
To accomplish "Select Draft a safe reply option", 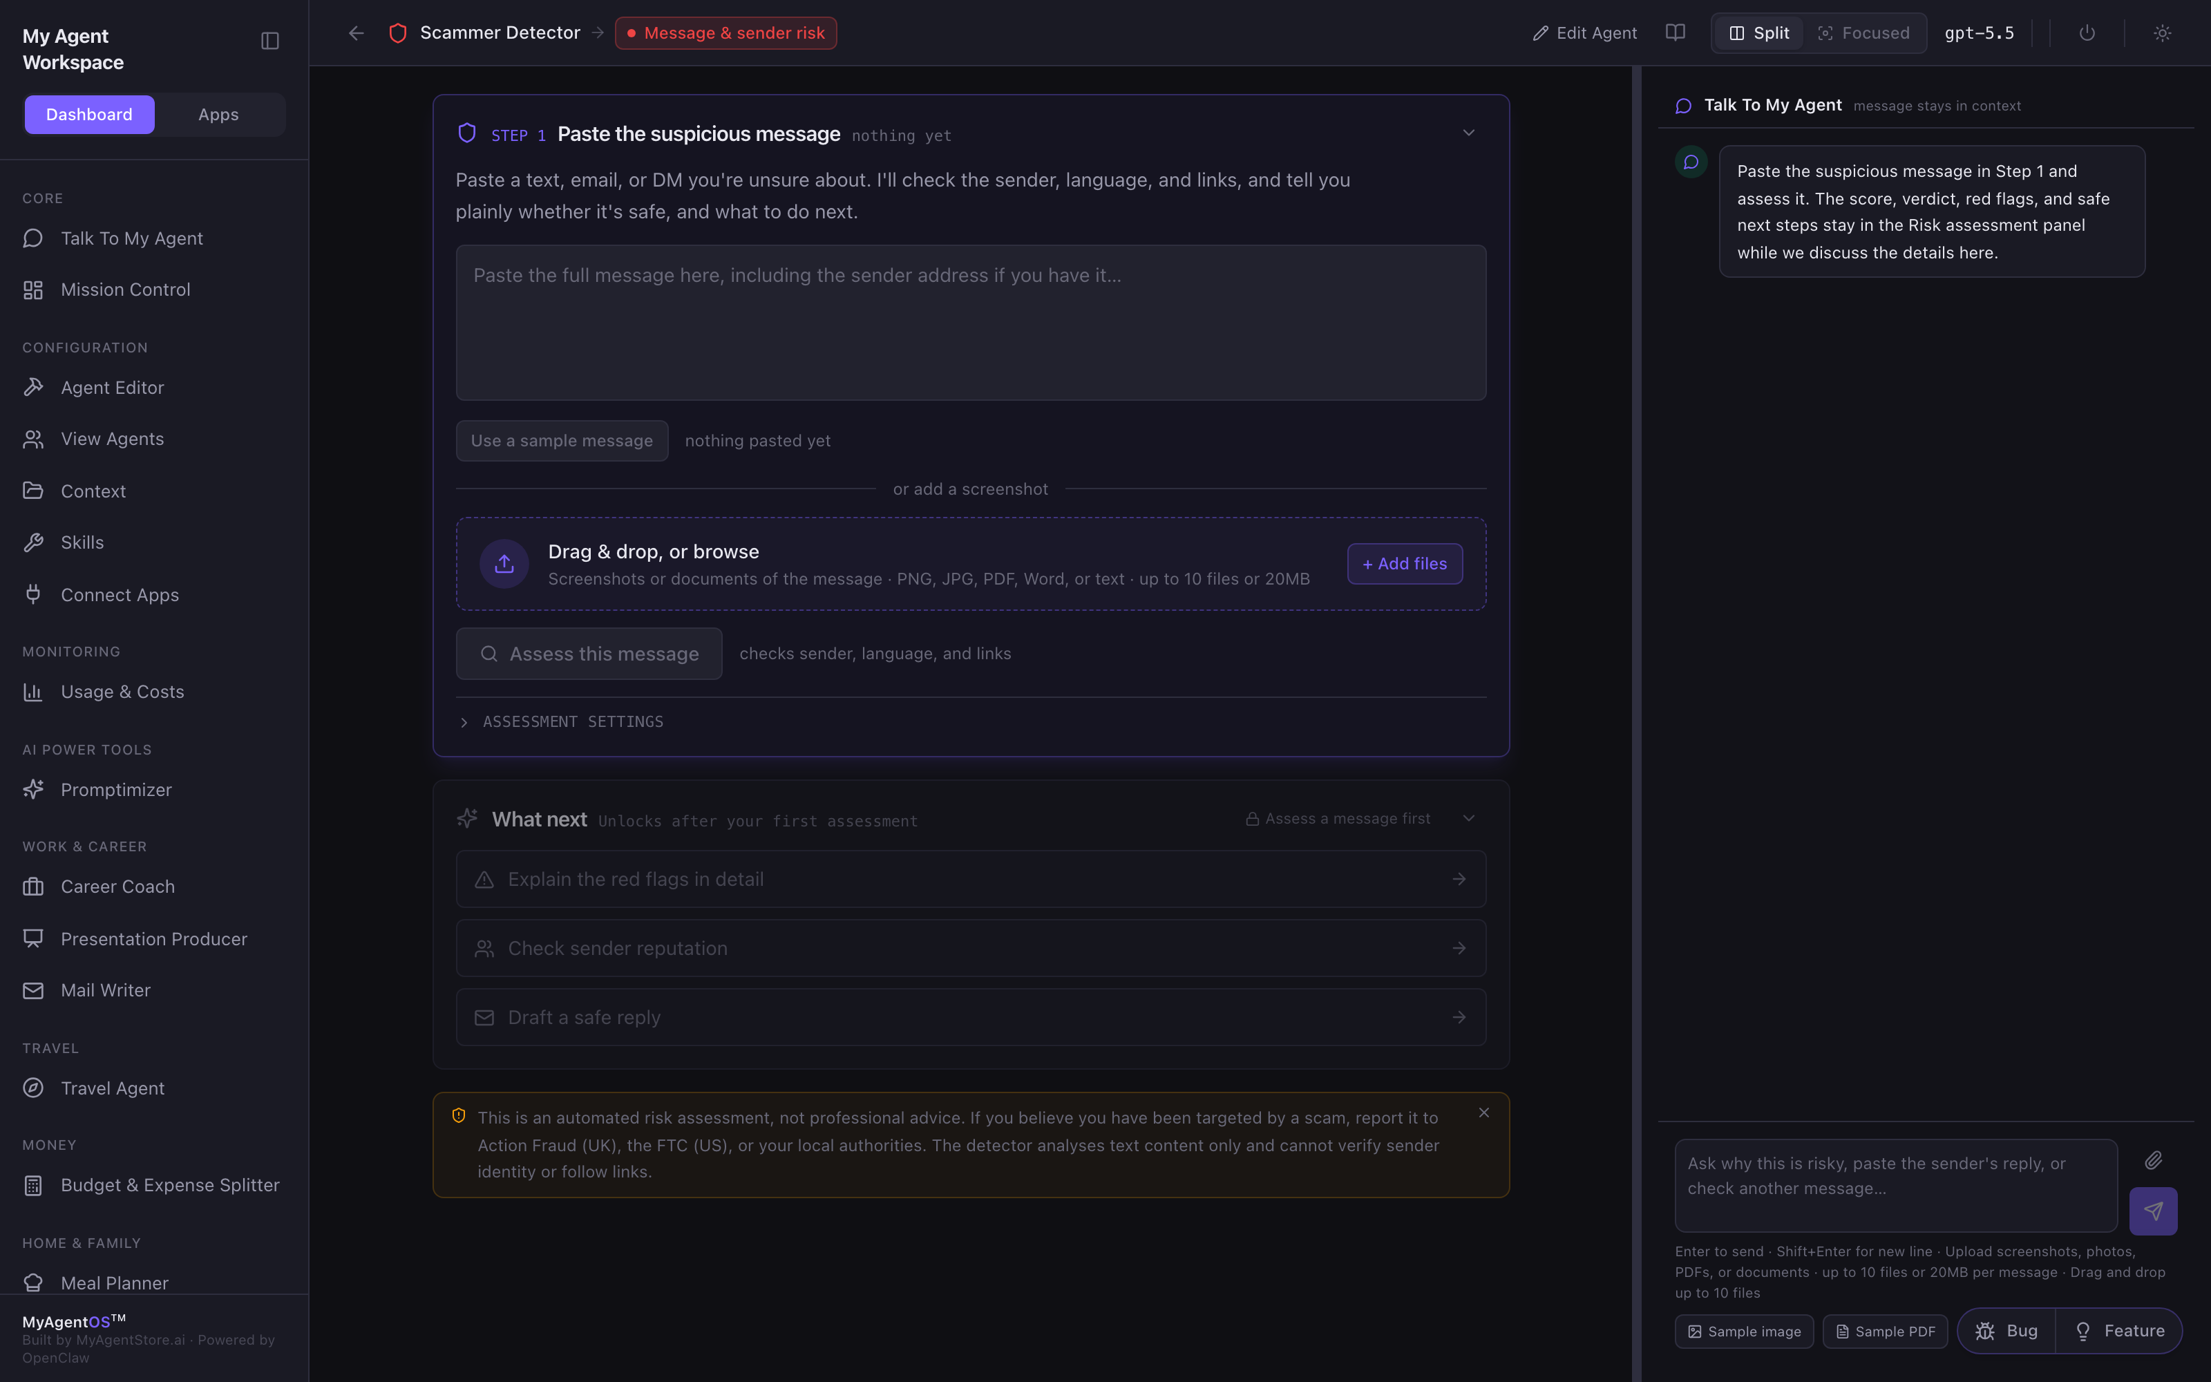I will pos(970,1017).
